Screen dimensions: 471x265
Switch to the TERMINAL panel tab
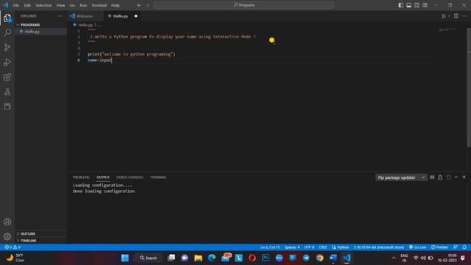pyautogui.click(x=158, y=177)
